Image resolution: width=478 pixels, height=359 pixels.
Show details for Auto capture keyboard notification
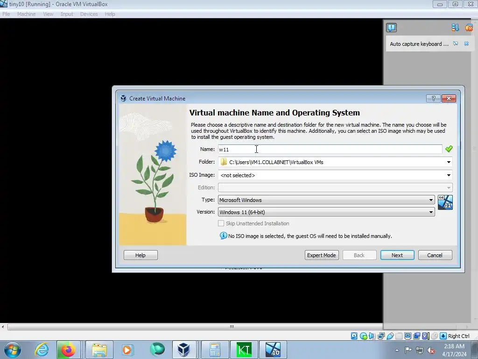pos(456,43)
